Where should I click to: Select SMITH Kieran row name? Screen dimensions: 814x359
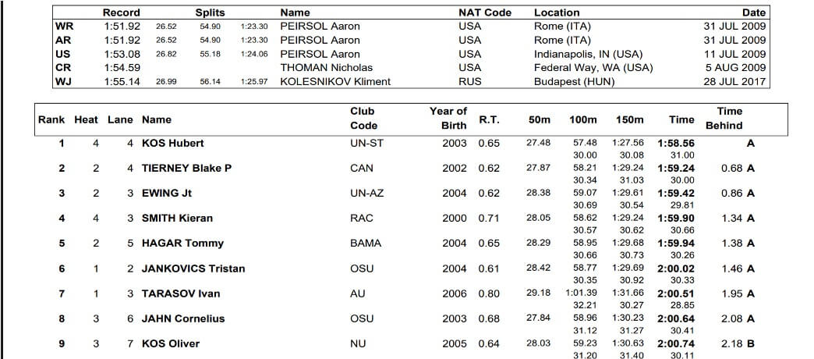click(x=177, y=219)
